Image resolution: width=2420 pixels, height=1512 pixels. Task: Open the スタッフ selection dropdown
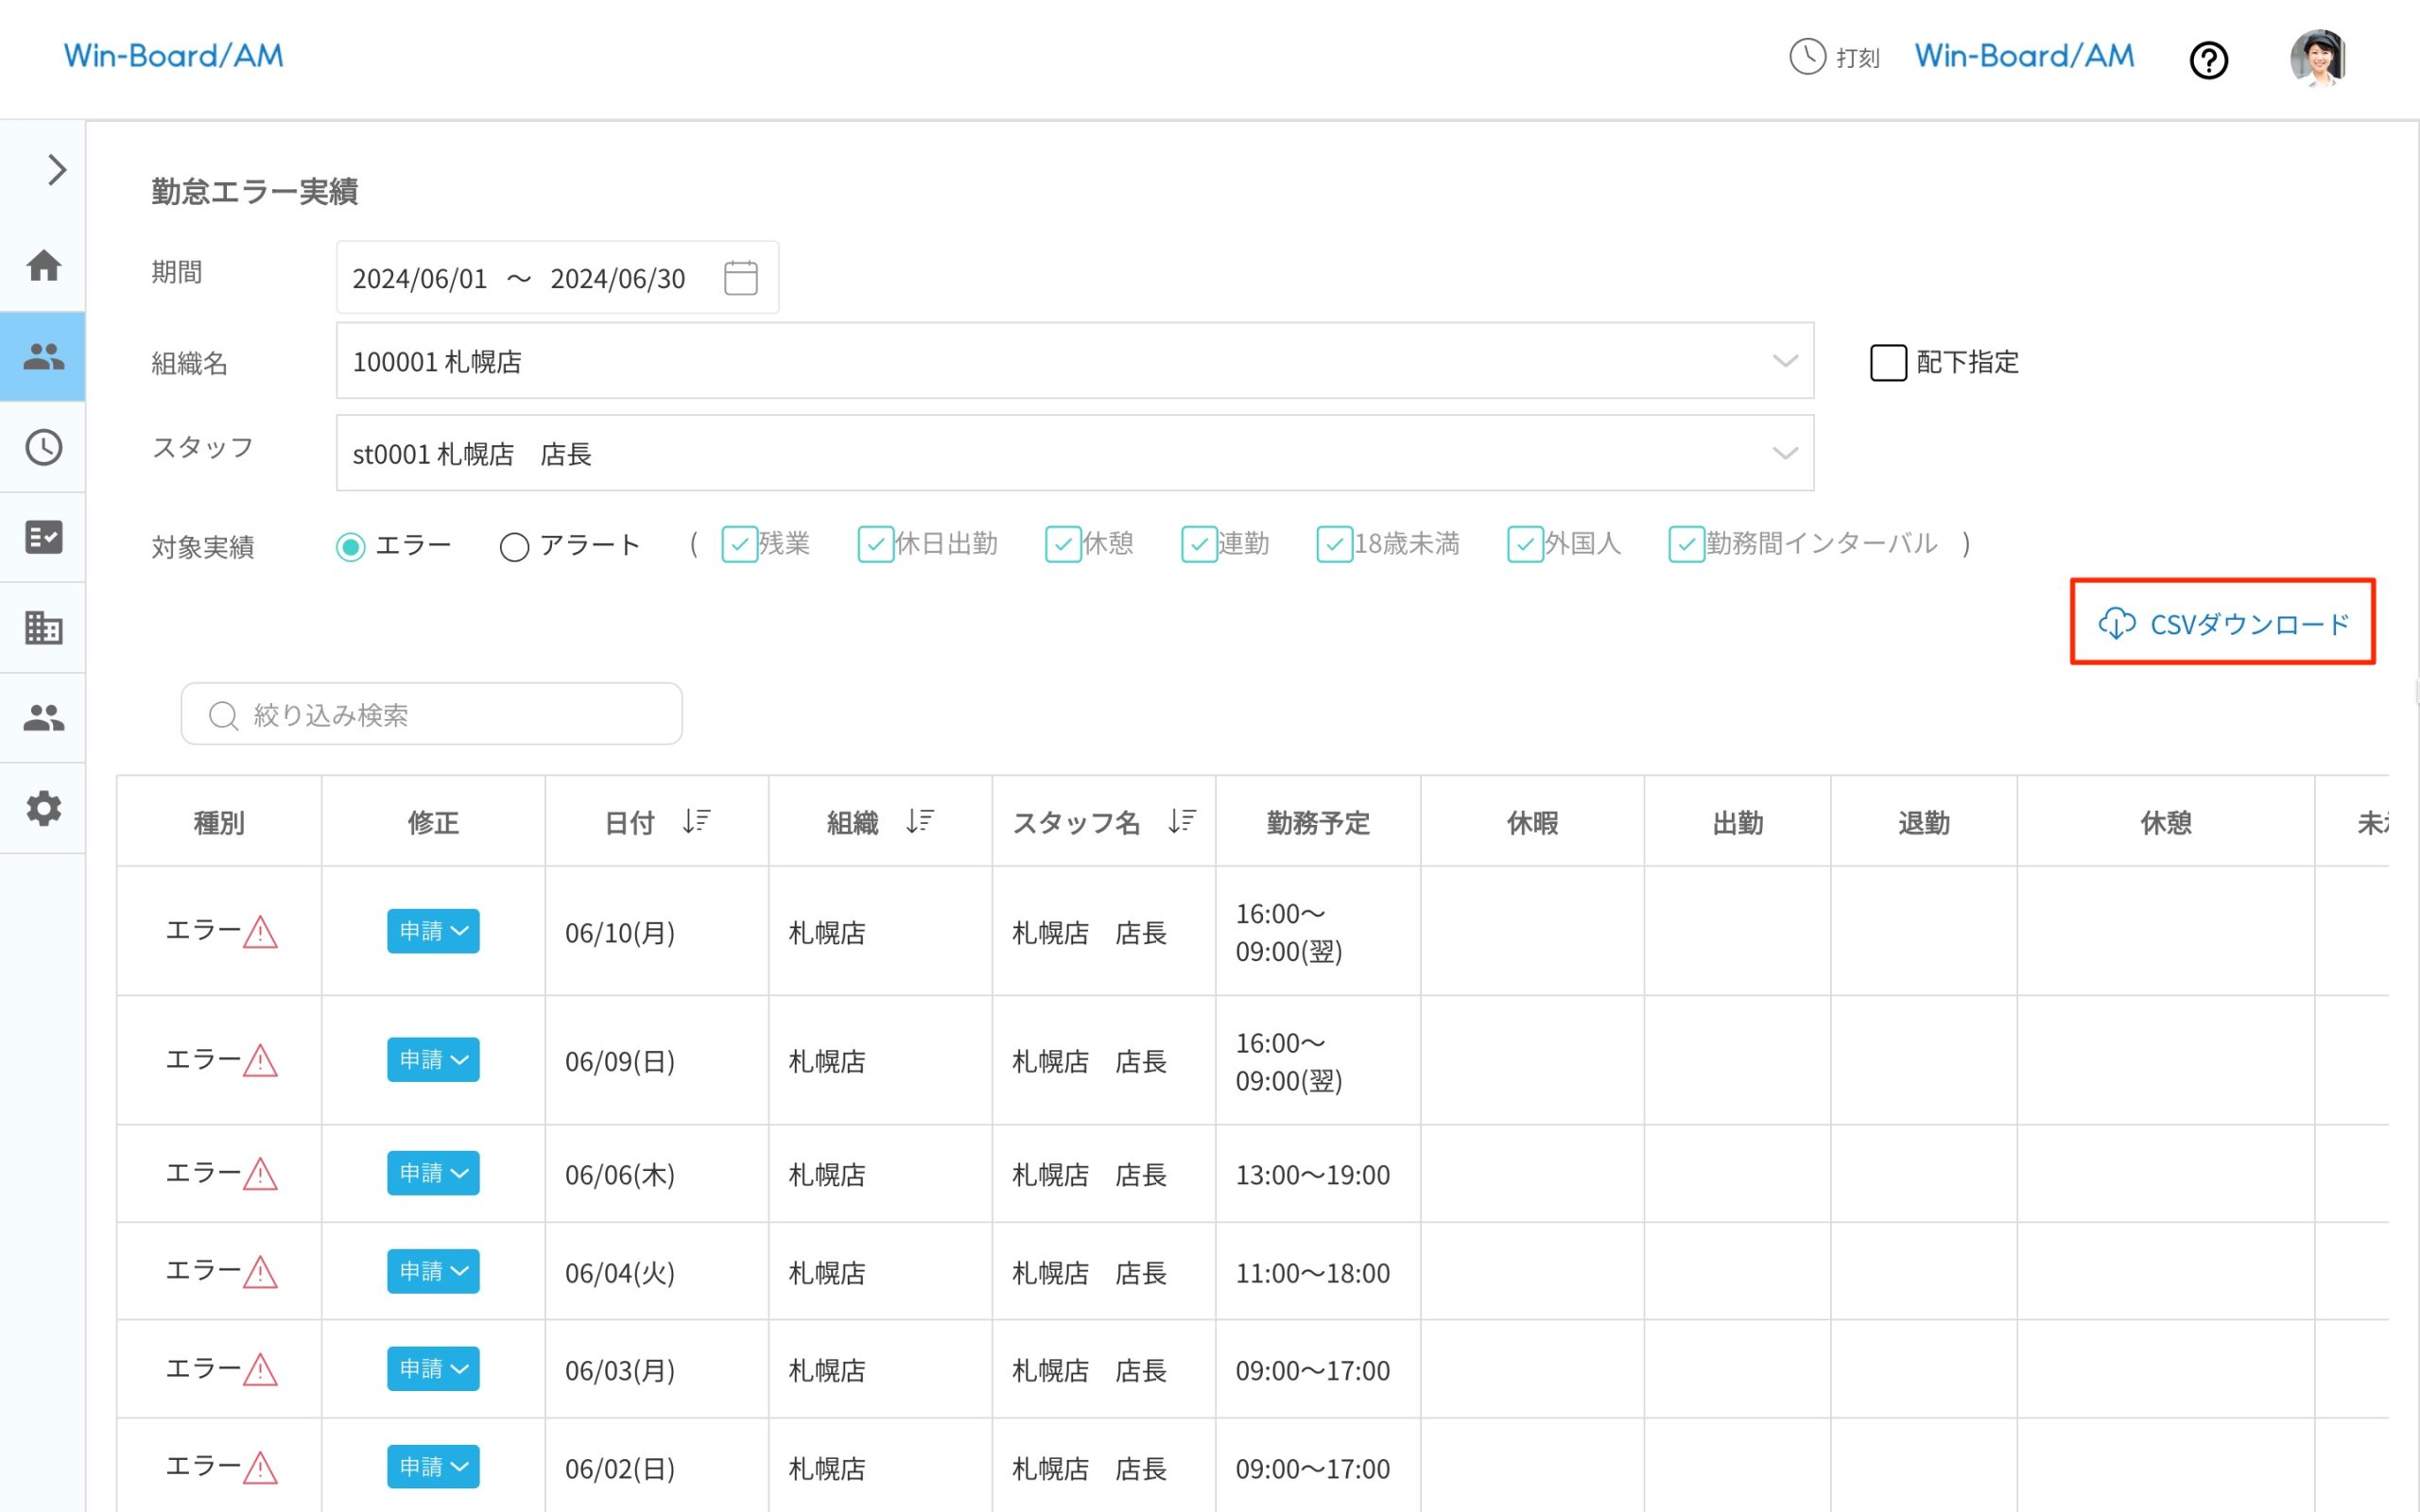[1784, 454]
